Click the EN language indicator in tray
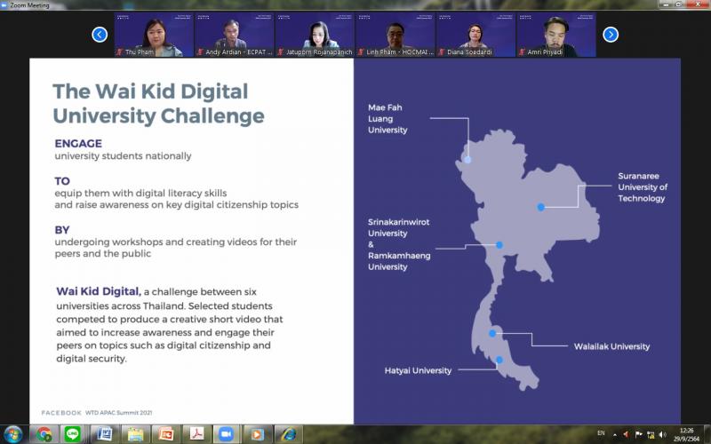This screenshot has height=444, width=711. click(601, 433)
